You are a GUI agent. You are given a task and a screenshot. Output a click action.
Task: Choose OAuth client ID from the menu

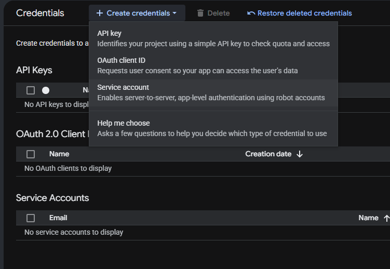tap(213, 65)
